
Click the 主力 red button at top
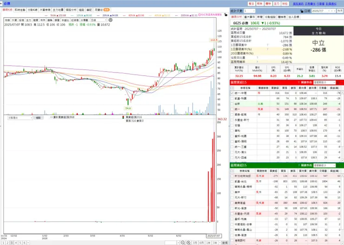point(277,4)
